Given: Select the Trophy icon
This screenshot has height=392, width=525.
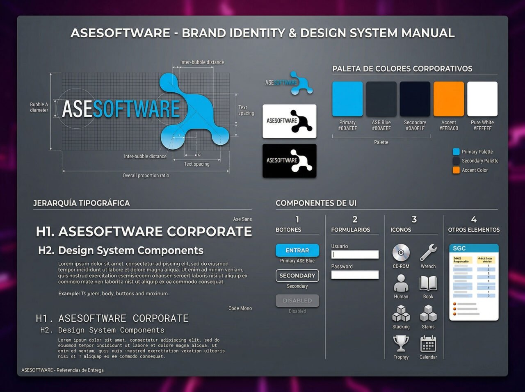Looking at the screenshot, I should pos(401,344).
